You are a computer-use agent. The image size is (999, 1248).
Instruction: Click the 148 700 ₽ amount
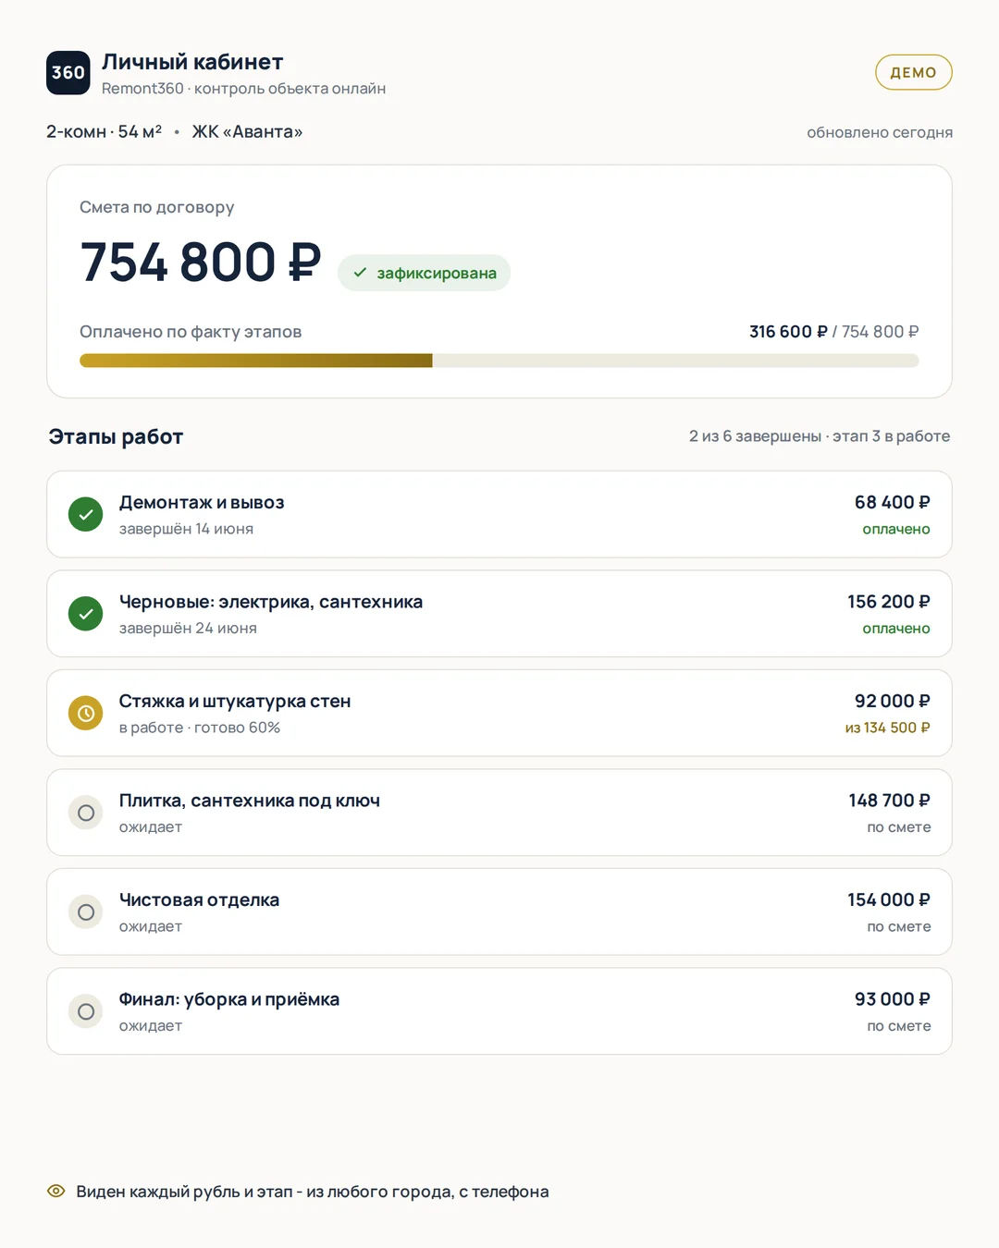pos(890,801)
